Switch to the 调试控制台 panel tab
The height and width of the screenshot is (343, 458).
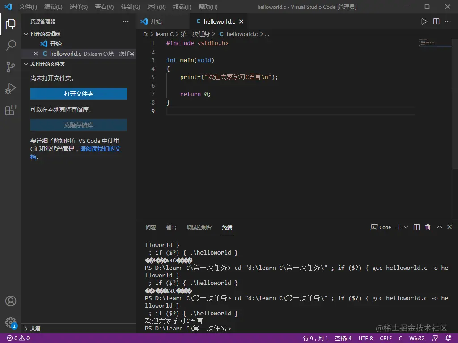pos(199,227)
